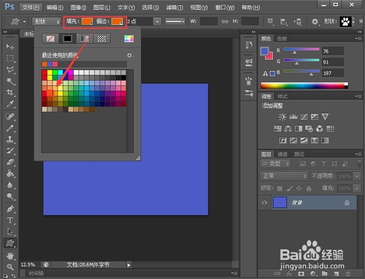
Task: Hide the 背景 layer visibility eye
Action: [x=265, y=202]
